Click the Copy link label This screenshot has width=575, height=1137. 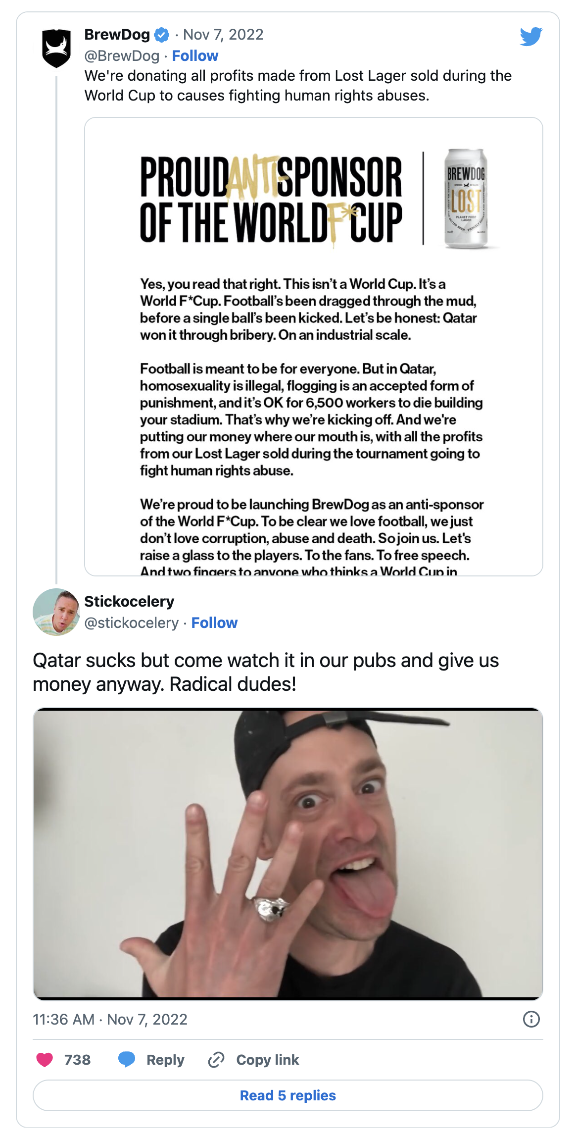click(267, 1060)
